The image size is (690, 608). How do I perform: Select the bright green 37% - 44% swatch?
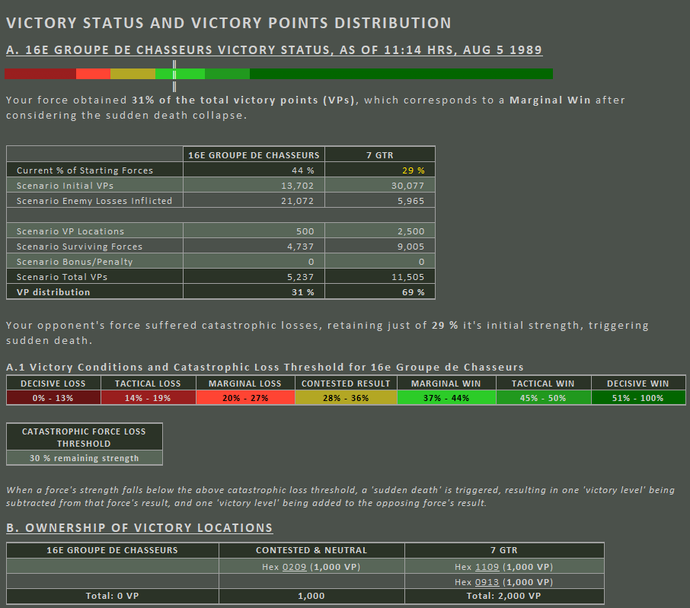coord(446,398)
